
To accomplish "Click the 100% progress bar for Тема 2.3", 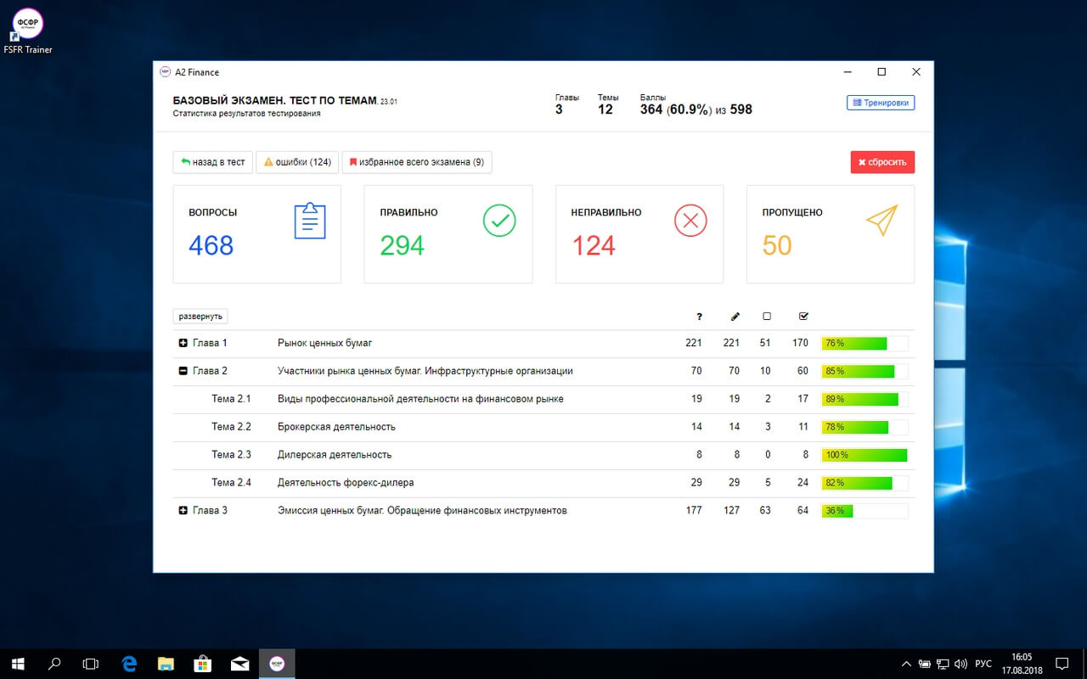I will pyautogui.click(x=865, y=455).
